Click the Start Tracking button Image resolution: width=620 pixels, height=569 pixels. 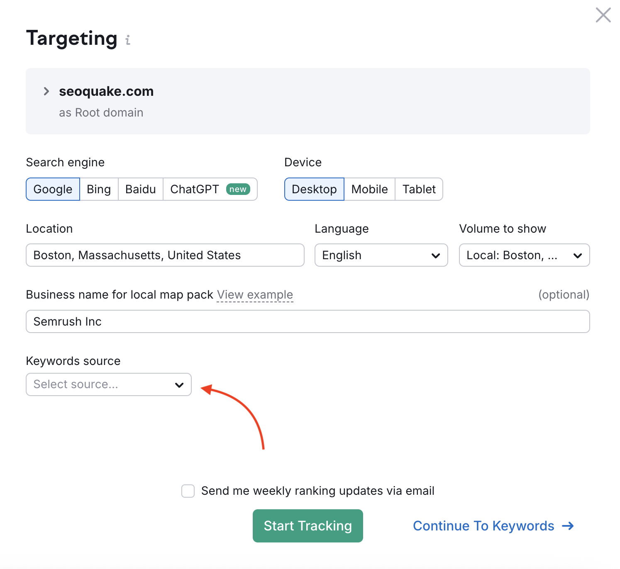308,526
